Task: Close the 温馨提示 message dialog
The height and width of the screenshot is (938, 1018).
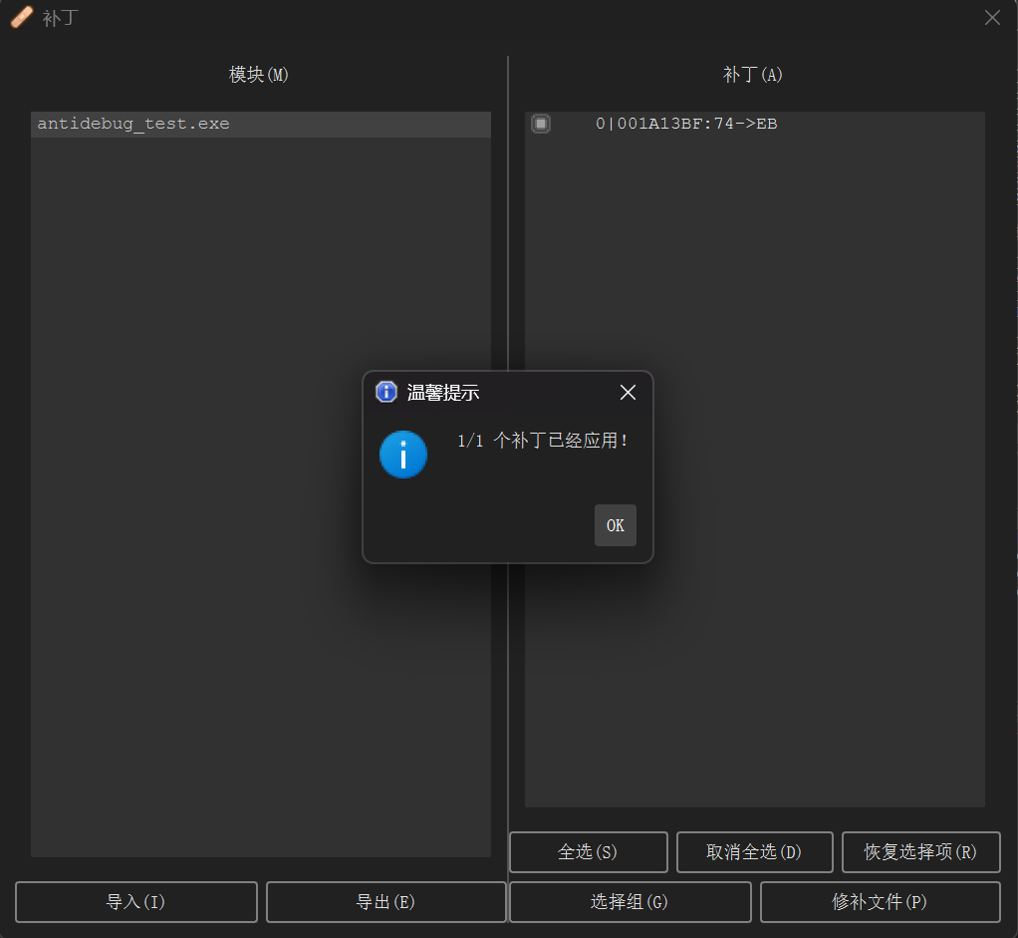Action: [x=628, y=393]
